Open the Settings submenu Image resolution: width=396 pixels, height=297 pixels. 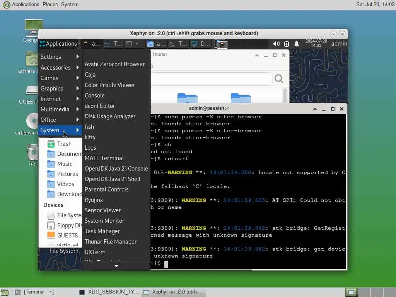point(60,57)
